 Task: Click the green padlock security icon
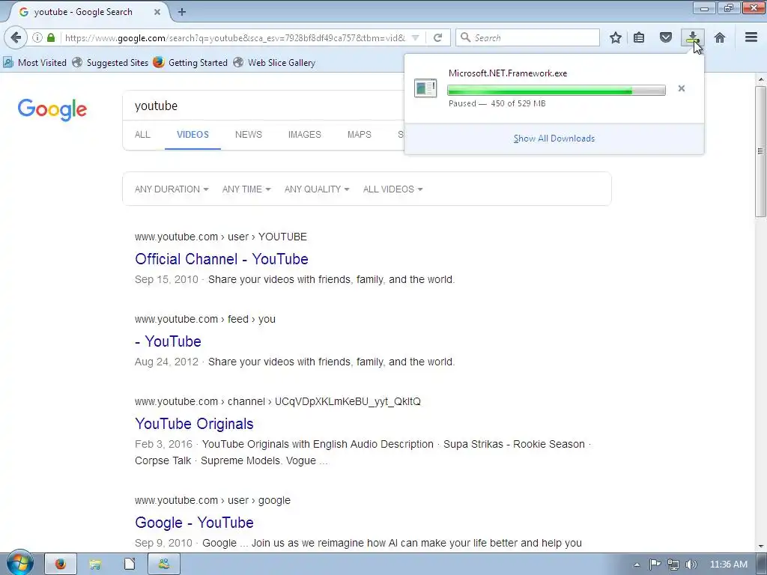click(51, 37)
